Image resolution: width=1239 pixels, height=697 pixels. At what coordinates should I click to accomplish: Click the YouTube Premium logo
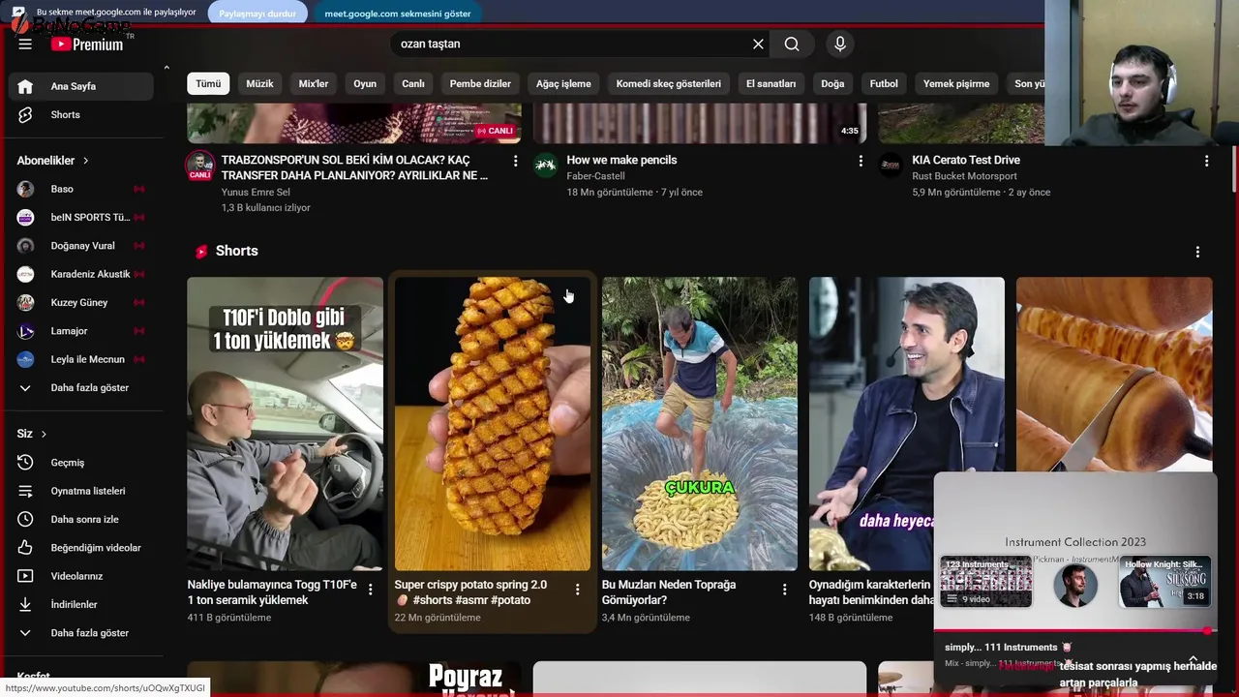point(87,44)
